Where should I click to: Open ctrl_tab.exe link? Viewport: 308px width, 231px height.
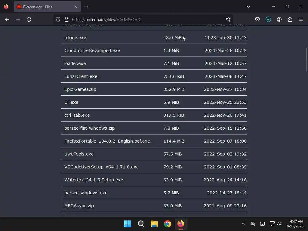(x=77, y=115)
